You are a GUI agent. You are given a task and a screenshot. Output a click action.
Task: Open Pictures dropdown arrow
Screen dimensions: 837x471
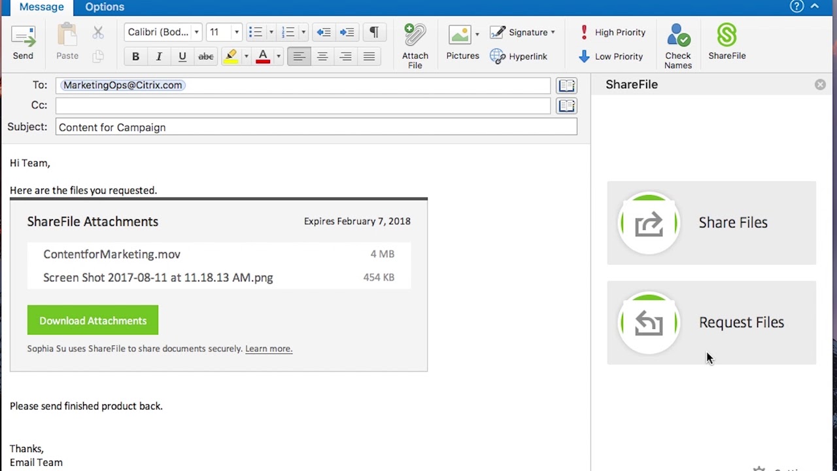[477, 34]
